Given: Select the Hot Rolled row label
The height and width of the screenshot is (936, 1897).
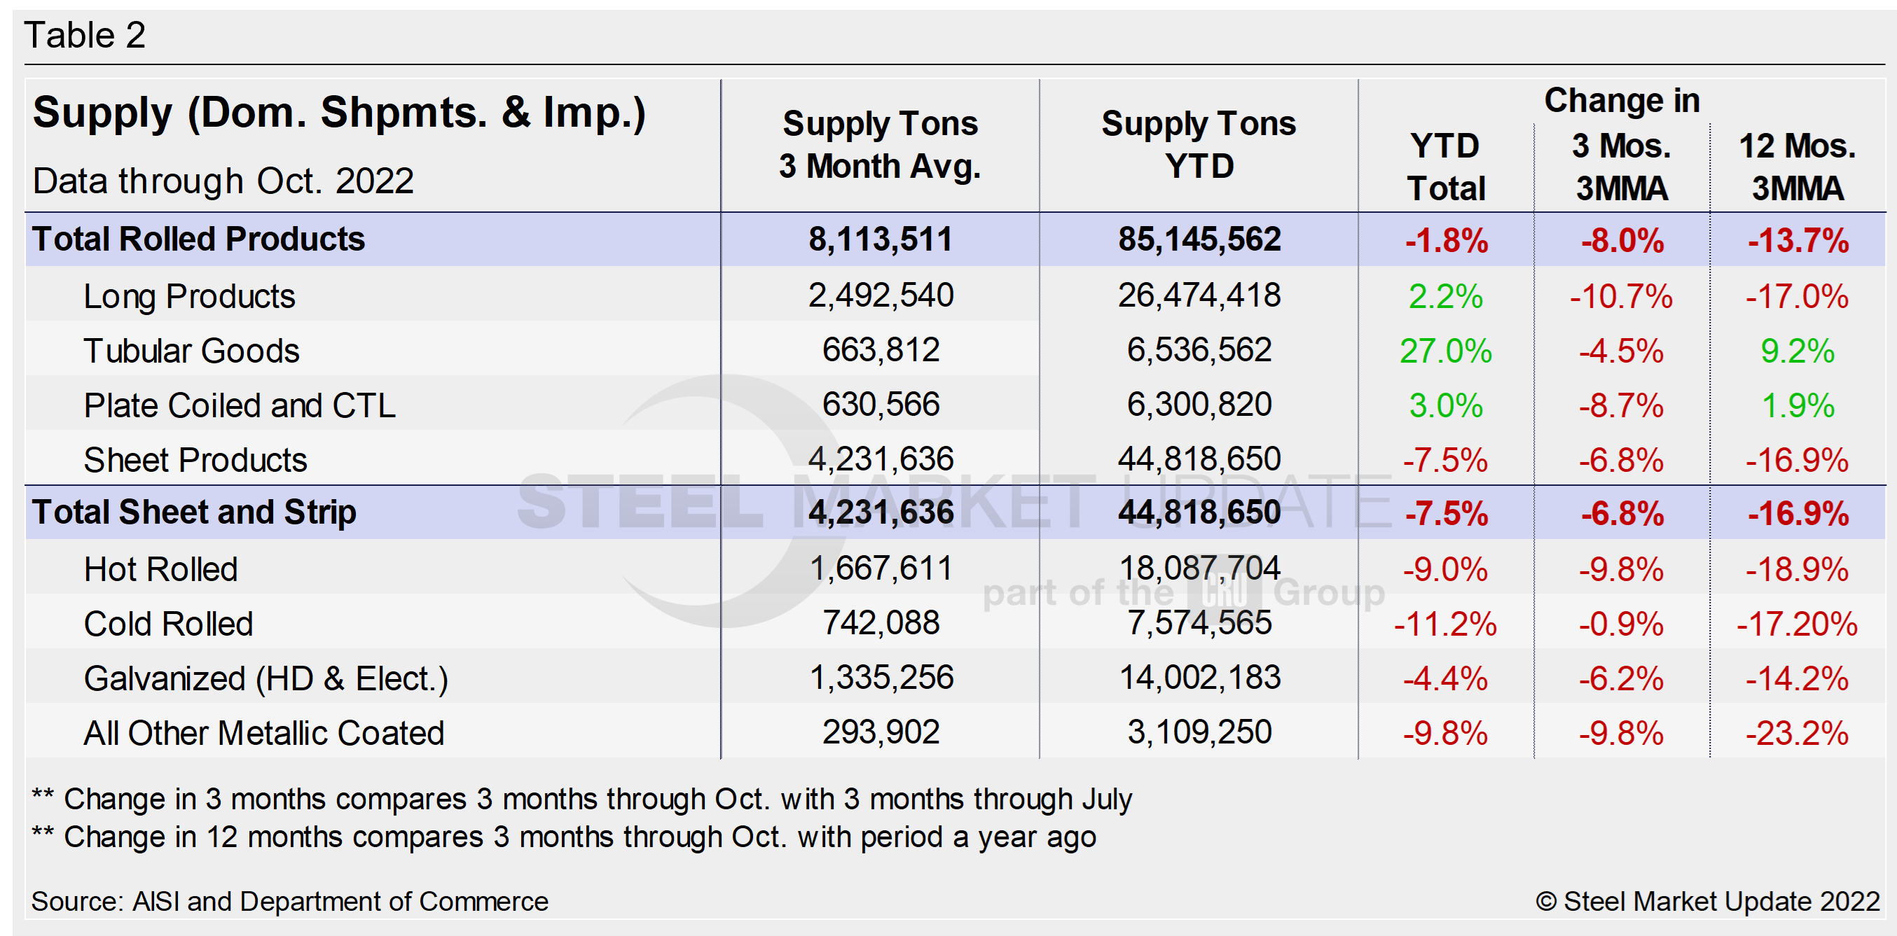Looking at the screenshot, I should point(160,568).
